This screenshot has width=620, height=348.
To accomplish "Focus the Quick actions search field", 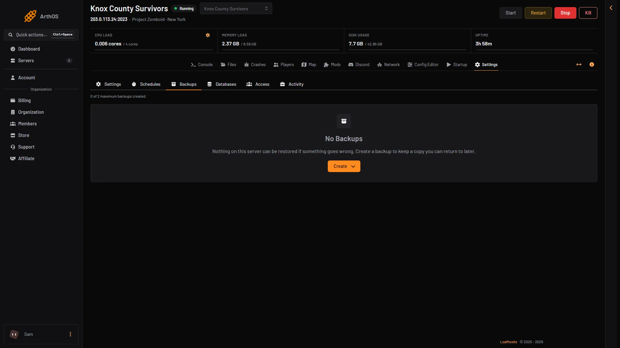I will pos(41,35).
